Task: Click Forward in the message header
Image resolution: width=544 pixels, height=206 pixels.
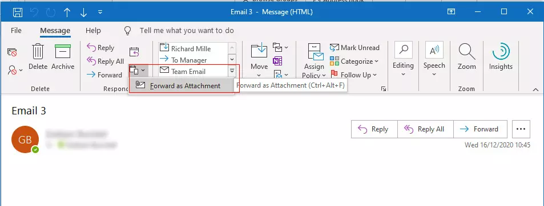Action: point(480,129)
